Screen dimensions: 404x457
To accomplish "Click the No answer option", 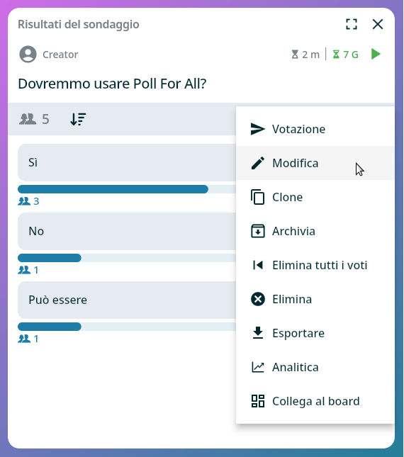I will point(127,232).
